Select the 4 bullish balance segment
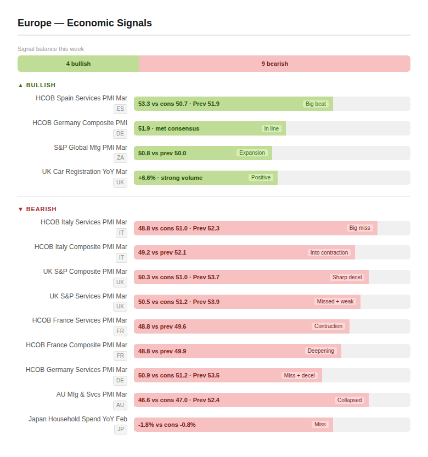Viewport: 428px width, 457px height. 78,64
